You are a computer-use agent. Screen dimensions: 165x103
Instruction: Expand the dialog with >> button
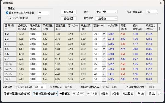[159, 93]
